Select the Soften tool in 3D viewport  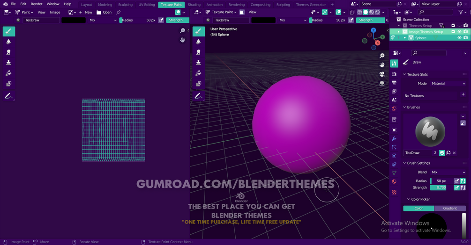(199, 42)
